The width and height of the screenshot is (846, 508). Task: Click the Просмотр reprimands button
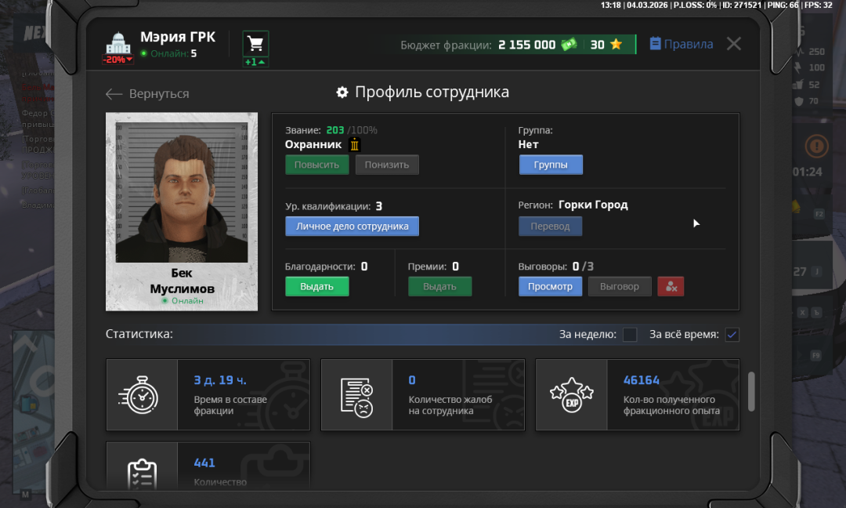550,287
